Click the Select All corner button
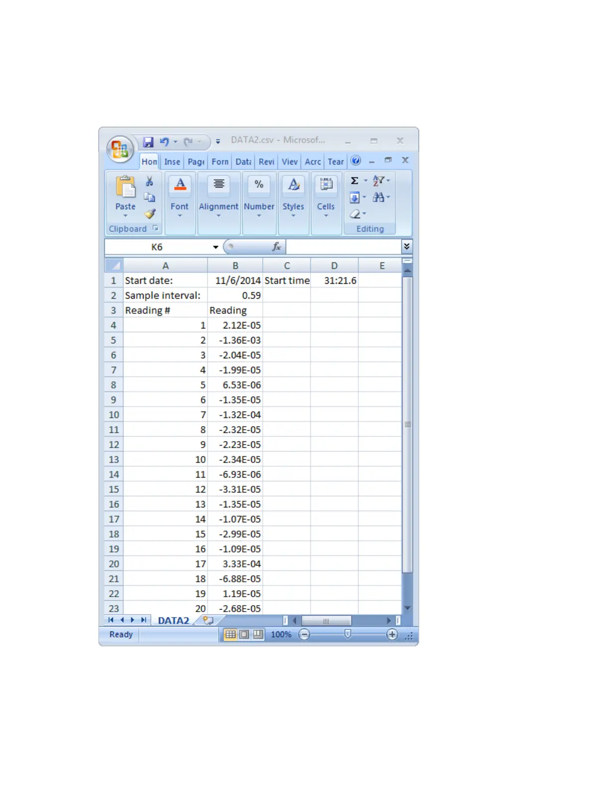 [114, 265]
